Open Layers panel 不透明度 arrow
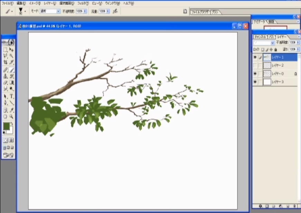 coord(298,43)
